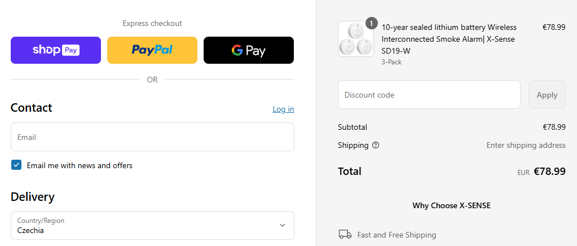The width and height of the screenshot is (577, 246).
Task: Click into the Discount code field
Action: pyautogui.click(x=429, y=95)
